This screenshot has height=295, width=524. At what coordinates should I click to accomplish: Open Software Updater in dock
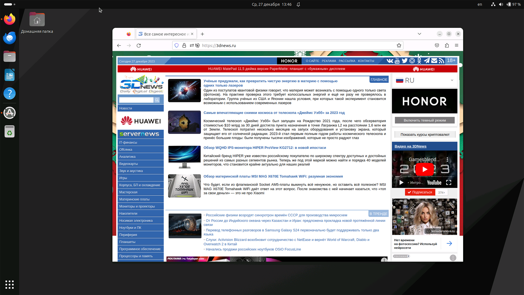click(x=9, y=113)
